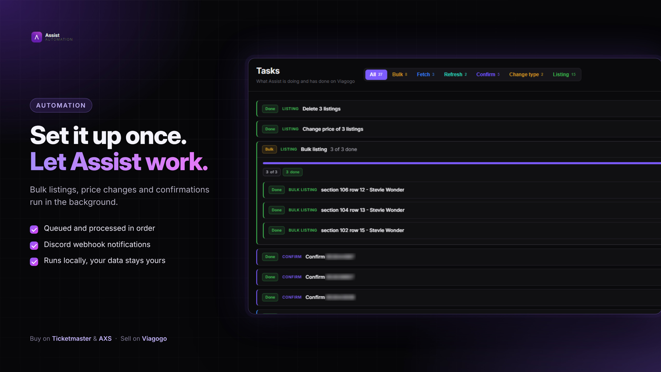Click the AUTOMATION pill badge
Image resolution: width=661 pixels, height=372 pixels.
(x=61, y=105)
